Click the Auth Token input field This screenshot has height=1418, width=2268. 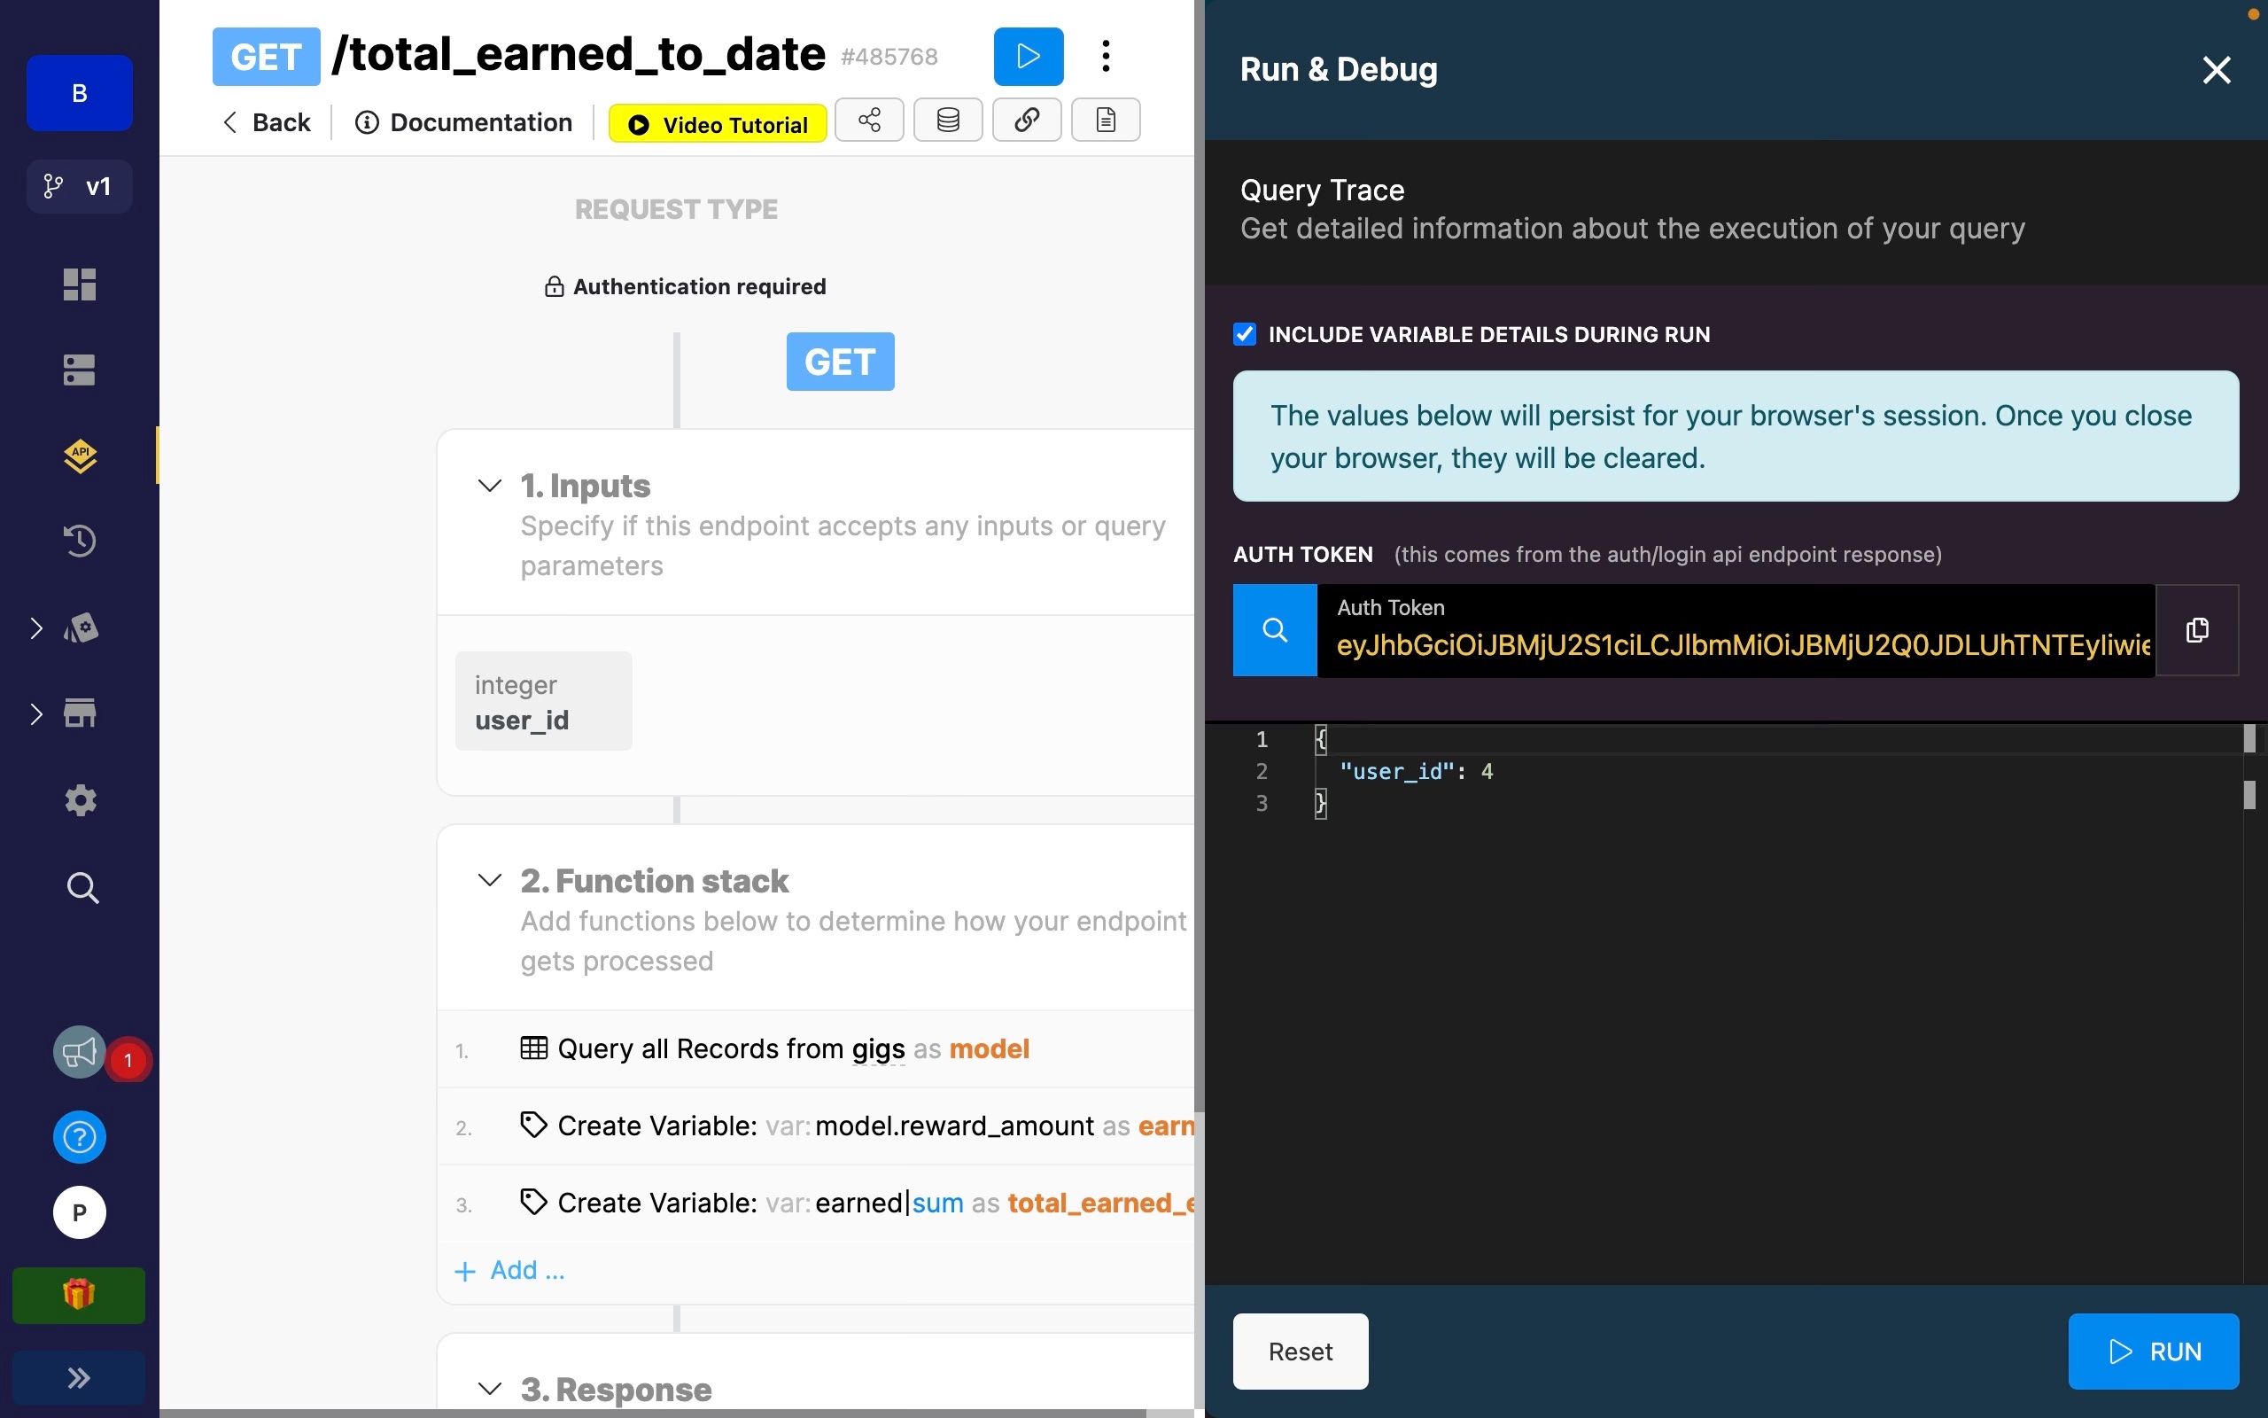[1736, 630]
